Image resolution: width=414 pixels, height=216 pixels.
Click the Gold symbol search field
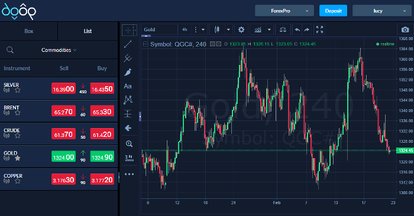pyautogui.click(x=160, y=30)
